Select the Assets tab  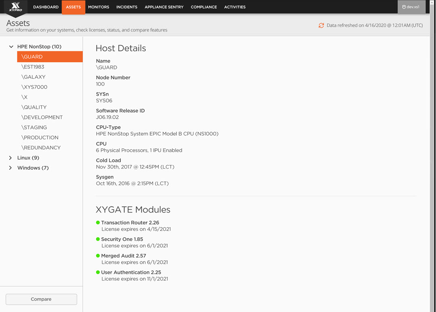tap(73, 7)
